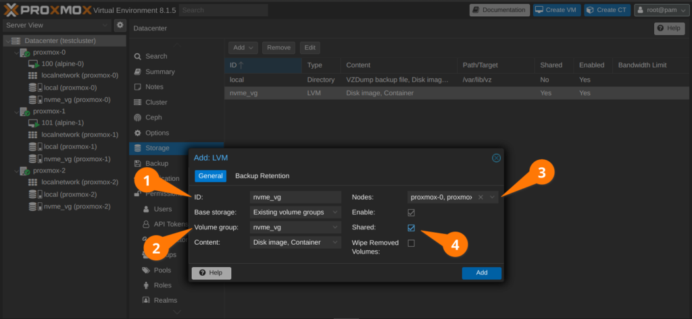Uncheck the Shared checkbox
Viewport: 692px width, 319px height.
click(x=412, y=228)
